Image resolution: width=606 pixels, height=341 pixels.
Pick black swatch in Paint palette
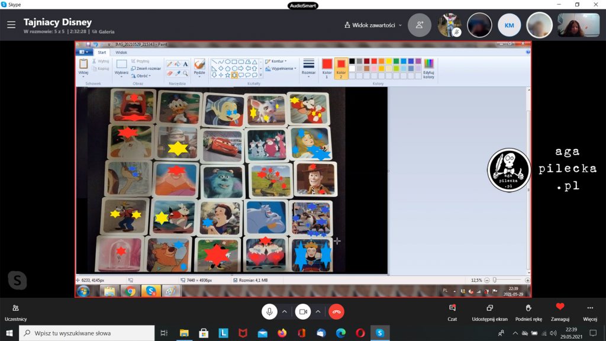tap(352, 61)
